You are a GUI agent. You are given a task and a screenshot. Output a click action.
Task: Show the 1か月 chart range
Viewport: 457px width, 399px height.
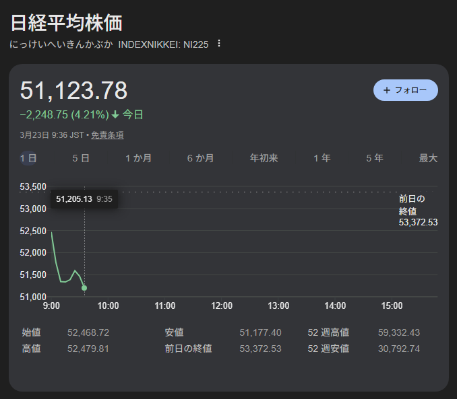(x=138, y=159)
